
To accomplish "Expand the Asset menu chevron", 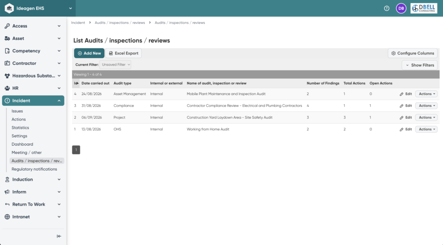I will tap(59, 38).
